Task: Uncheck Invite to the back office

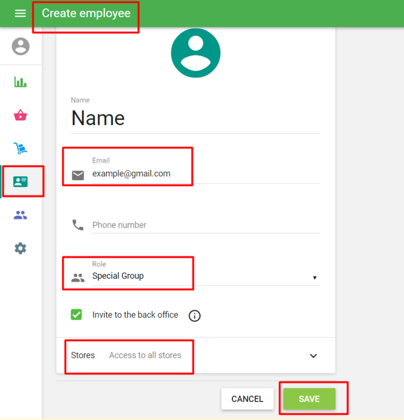Action: (x=77, y=315)
